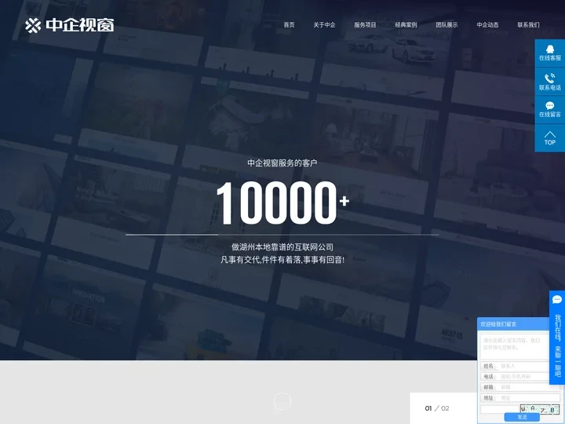Open 服务项目 menu item
Image resolution: width=565 pixels, height=424 pixels.
365,25
